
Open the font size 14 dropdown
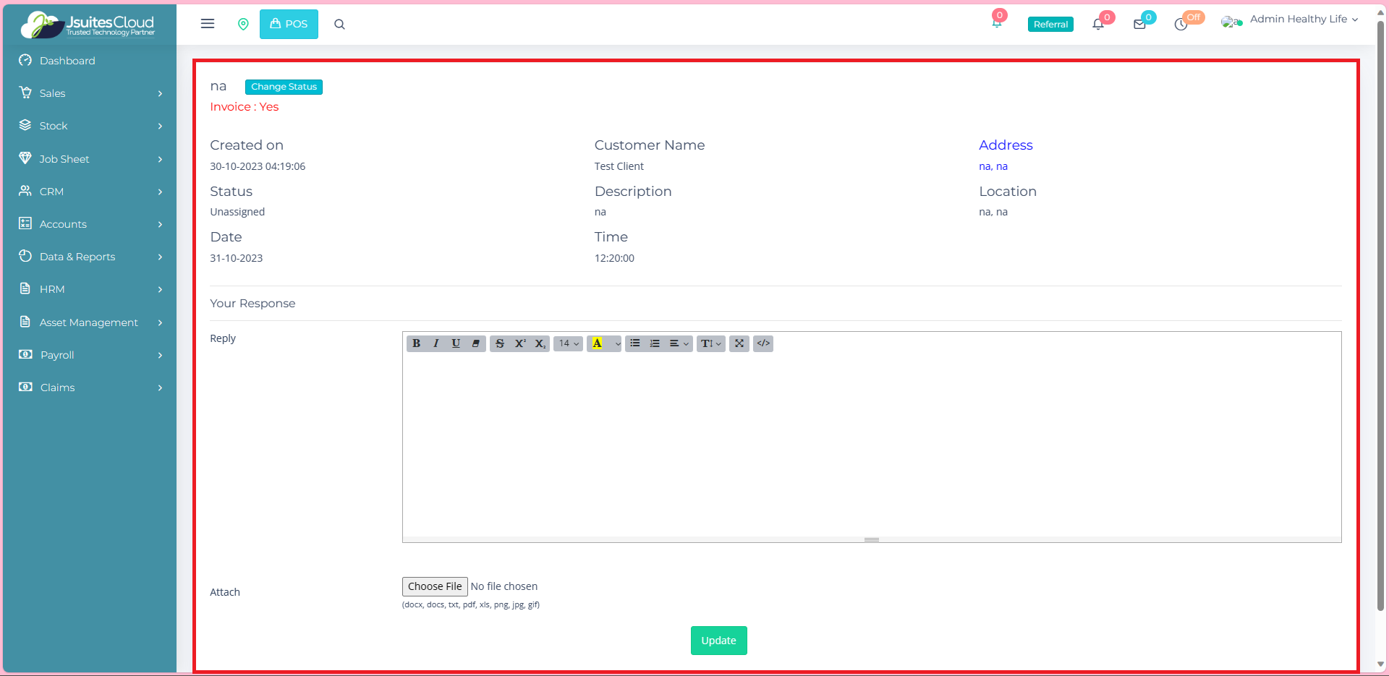point(568,343)
